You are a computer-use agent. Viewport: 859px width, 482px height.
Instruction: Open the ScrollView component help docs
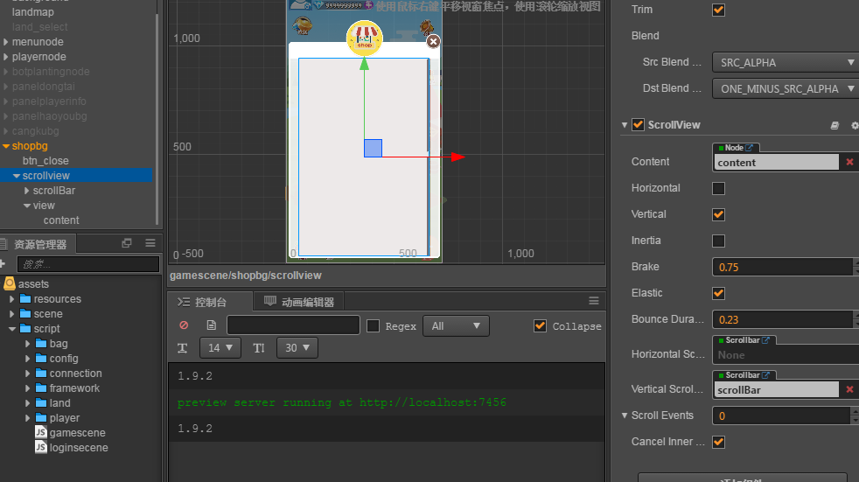coord(835,125)
